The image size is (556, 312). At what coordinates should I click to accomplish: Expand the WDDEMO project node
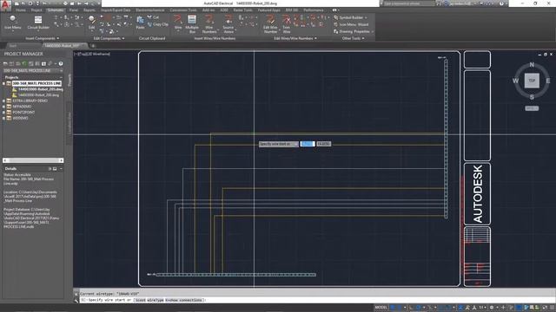pyautogui.click(x=3, y=118)
